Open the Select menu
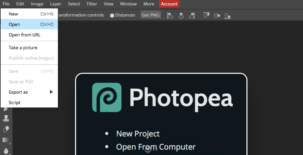This screenshot has width=303, height=155. 74,4
